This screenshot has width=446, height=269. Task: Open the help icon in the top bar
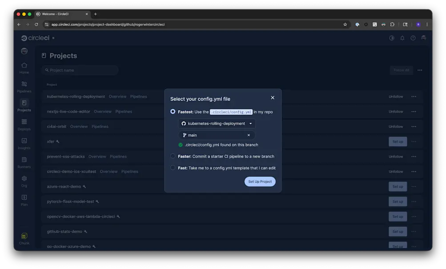point(413,38)
